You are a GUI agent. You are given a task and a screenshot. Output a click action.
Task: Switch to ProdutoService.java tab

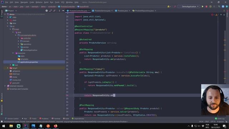click(x=102, y=11)
